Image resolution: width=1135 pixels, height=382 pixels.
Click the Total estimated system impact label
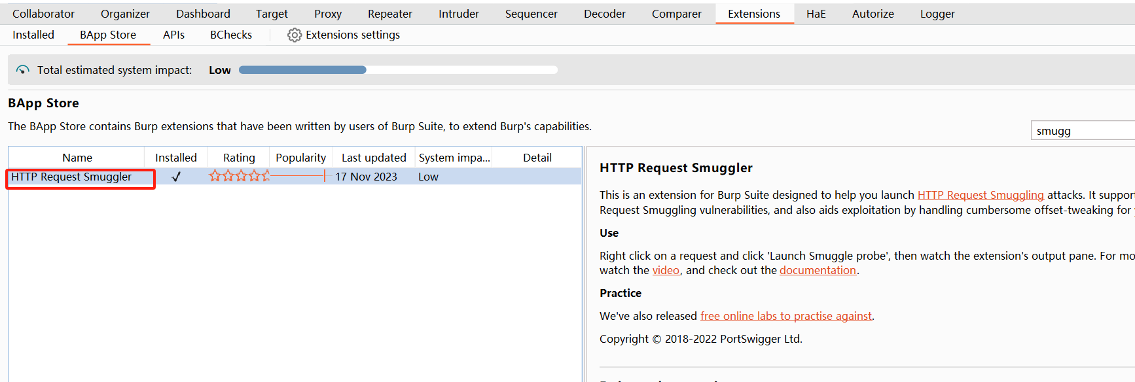pos(115,70)
